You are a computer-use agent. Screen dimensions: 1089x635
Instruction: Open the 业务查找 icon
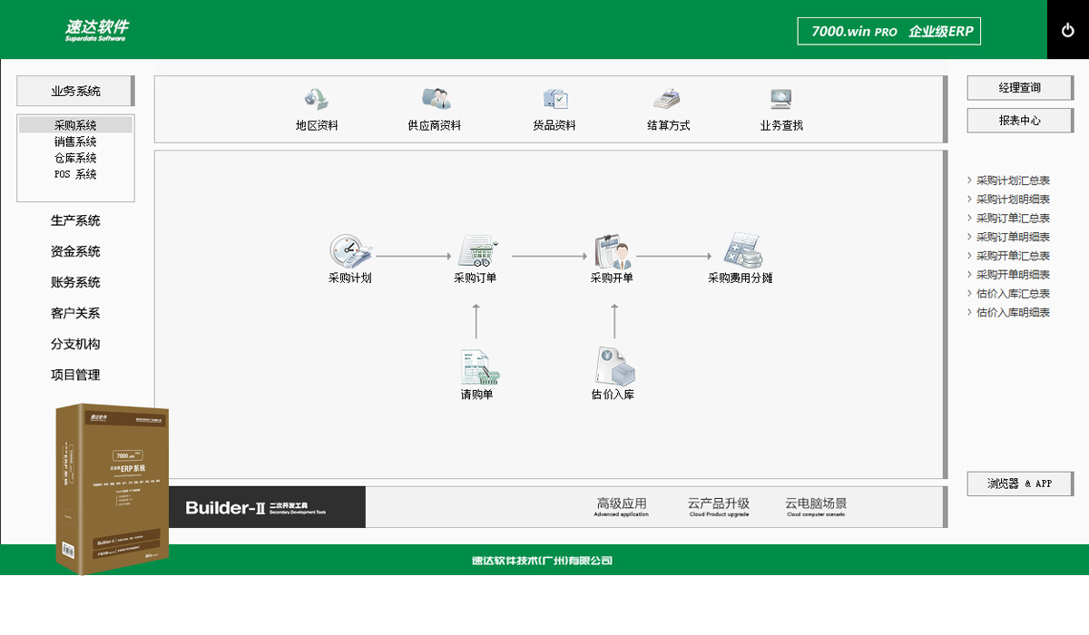click(x=781, y=100)
